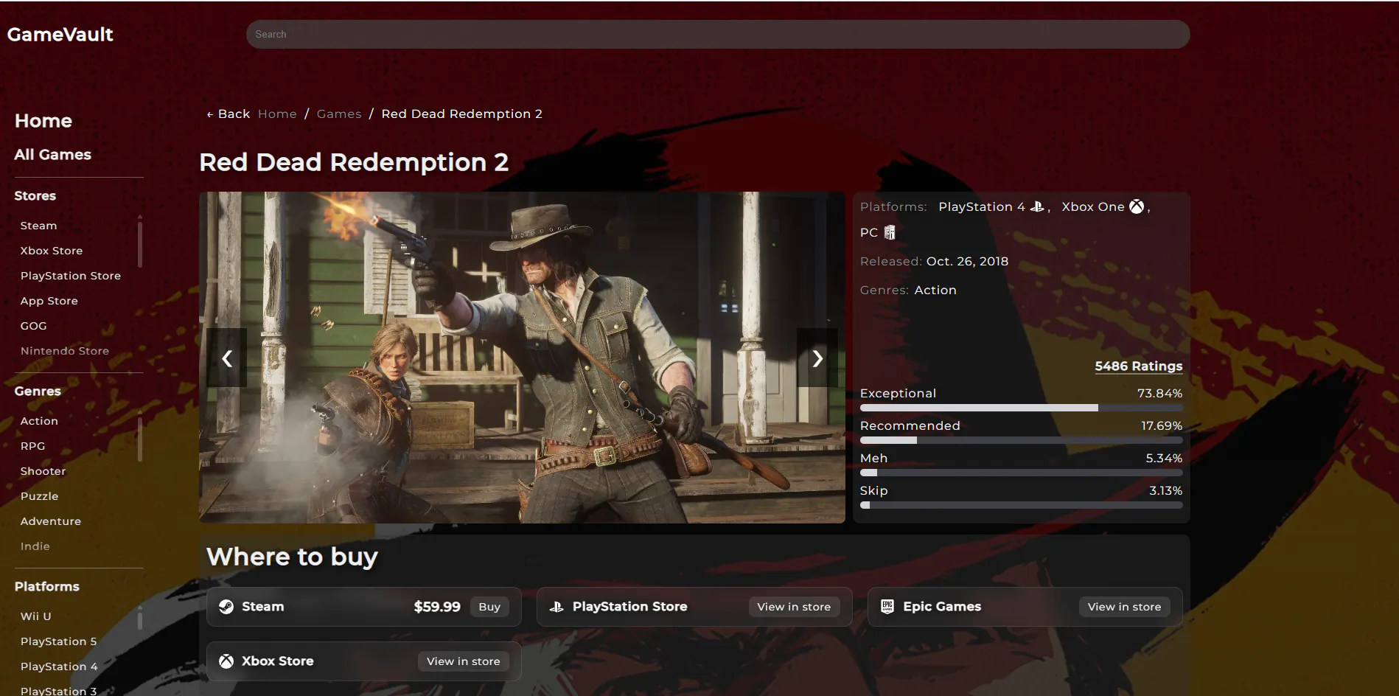Viewport: 1399px width, 696px height.
Task: Click the Xbox One platform link in details
Action: [x=1093, y=207]
